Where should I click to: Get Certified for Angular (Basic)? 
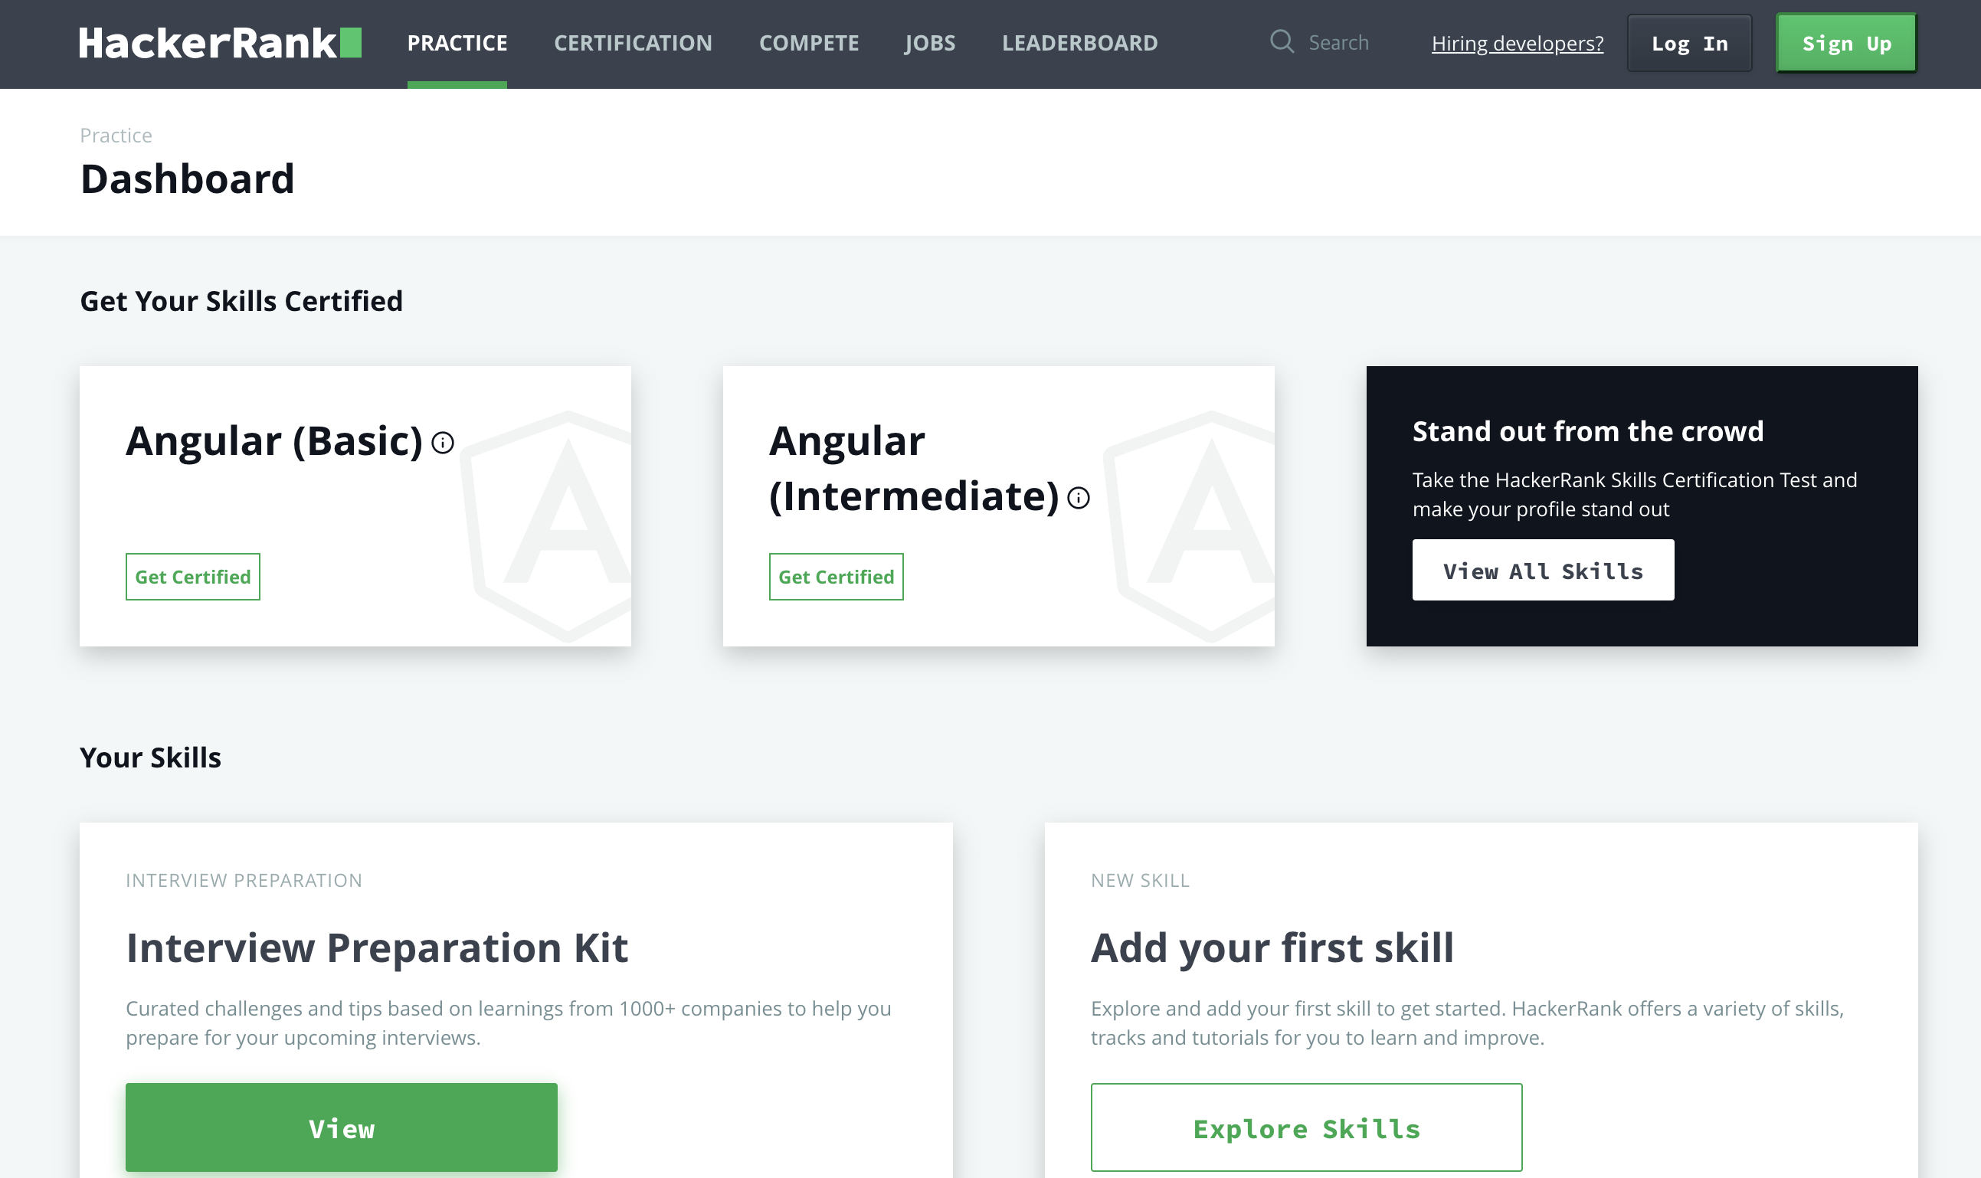click(x=193, y=577)
